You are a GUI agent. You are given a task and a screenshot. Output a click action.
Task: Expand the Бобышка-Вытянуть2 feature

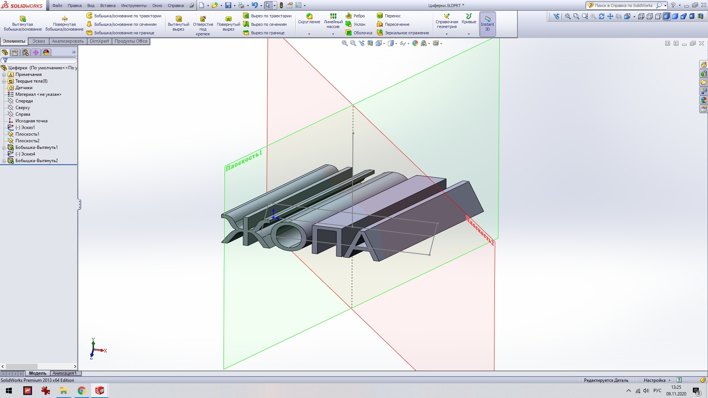click(4, 161)
